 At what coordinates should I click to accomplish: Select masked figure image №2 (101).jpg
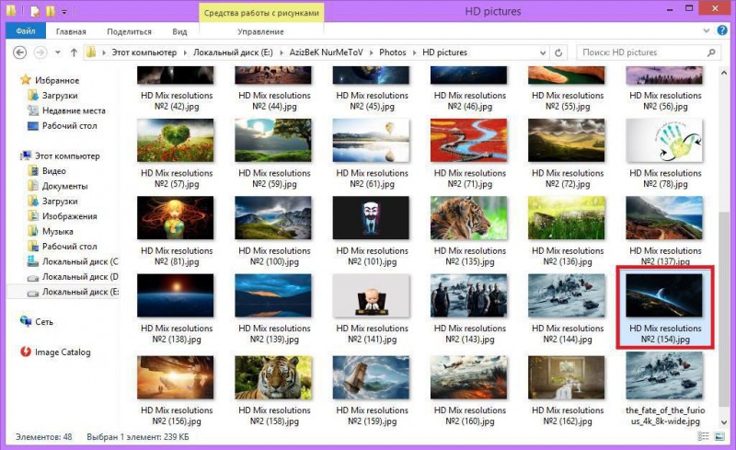click(371, 217)
